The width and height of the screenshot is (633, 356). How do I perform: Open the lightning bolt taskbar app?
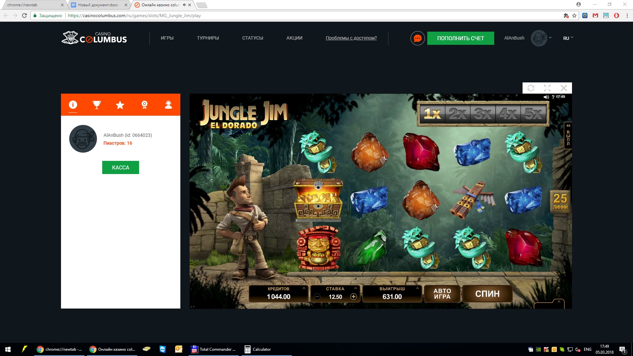coord(24,349)
